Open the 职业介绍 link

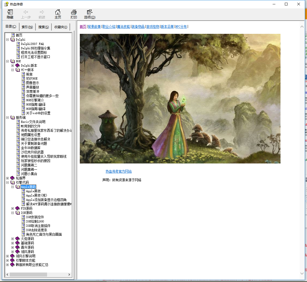click(109, 27)
